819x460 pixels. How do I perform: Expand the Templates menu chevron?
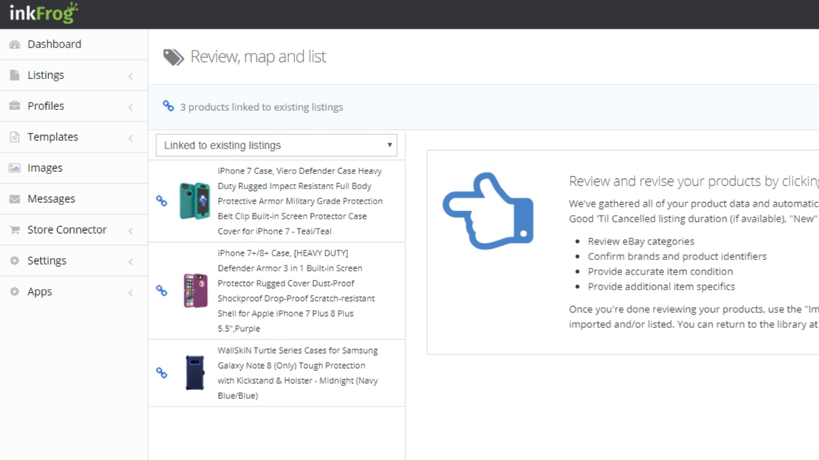pos(131,138)
